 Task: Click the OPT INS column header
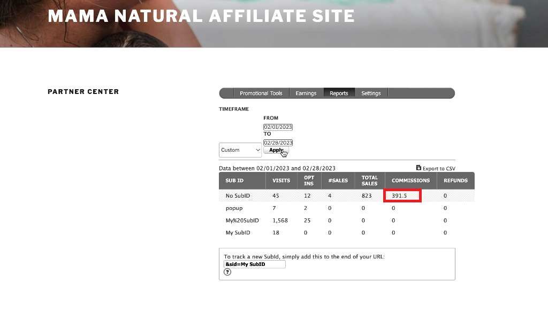(x=309, y=180)
